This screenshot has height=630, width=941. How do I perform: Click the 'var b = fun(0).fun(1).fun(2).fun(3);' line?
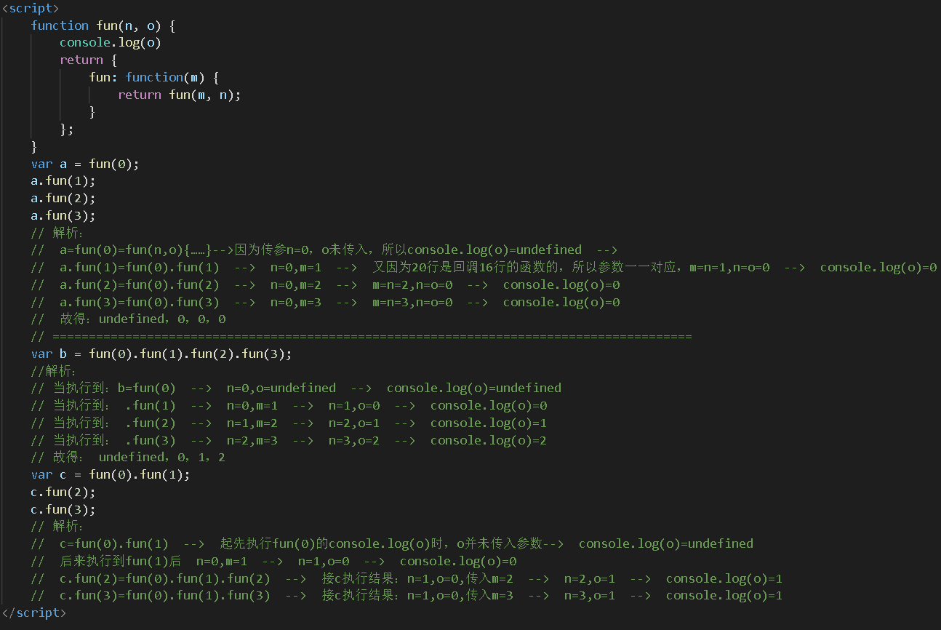click(161, 354)
